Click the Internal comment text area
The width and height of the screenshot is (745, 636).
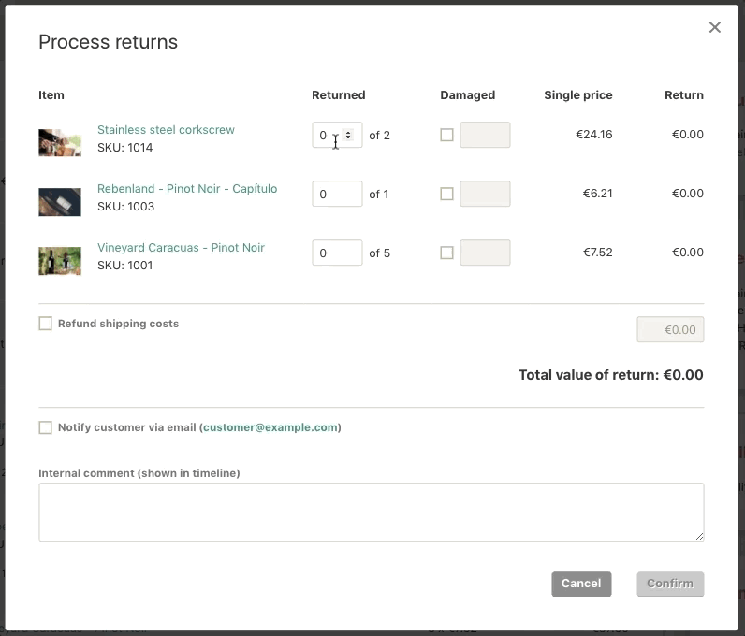pos(371,512)
